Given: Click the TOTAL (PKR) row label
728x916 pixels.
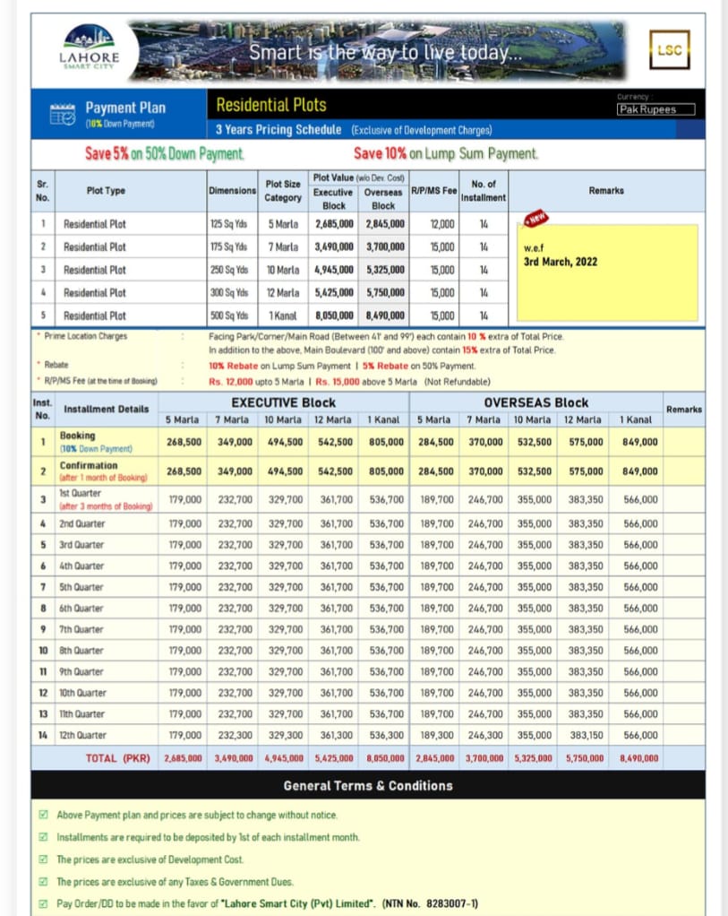Looking at the screenshot, I should [x=114, y=758].
